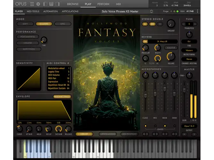Select the Stereo Double R button

pos(160,24)
